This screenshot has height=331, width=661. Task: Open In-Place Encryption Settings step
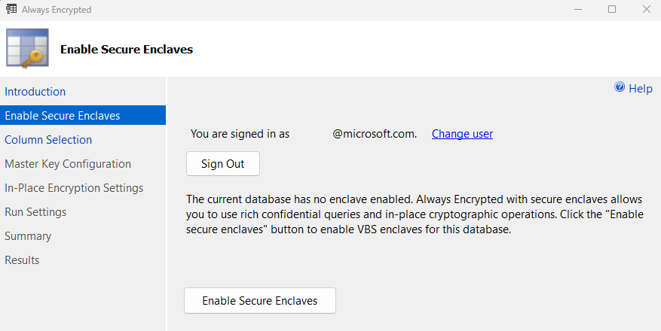(74, 188)
